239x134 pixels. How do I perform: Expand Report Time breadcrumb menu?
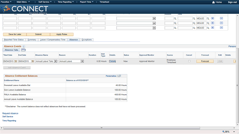87,2
